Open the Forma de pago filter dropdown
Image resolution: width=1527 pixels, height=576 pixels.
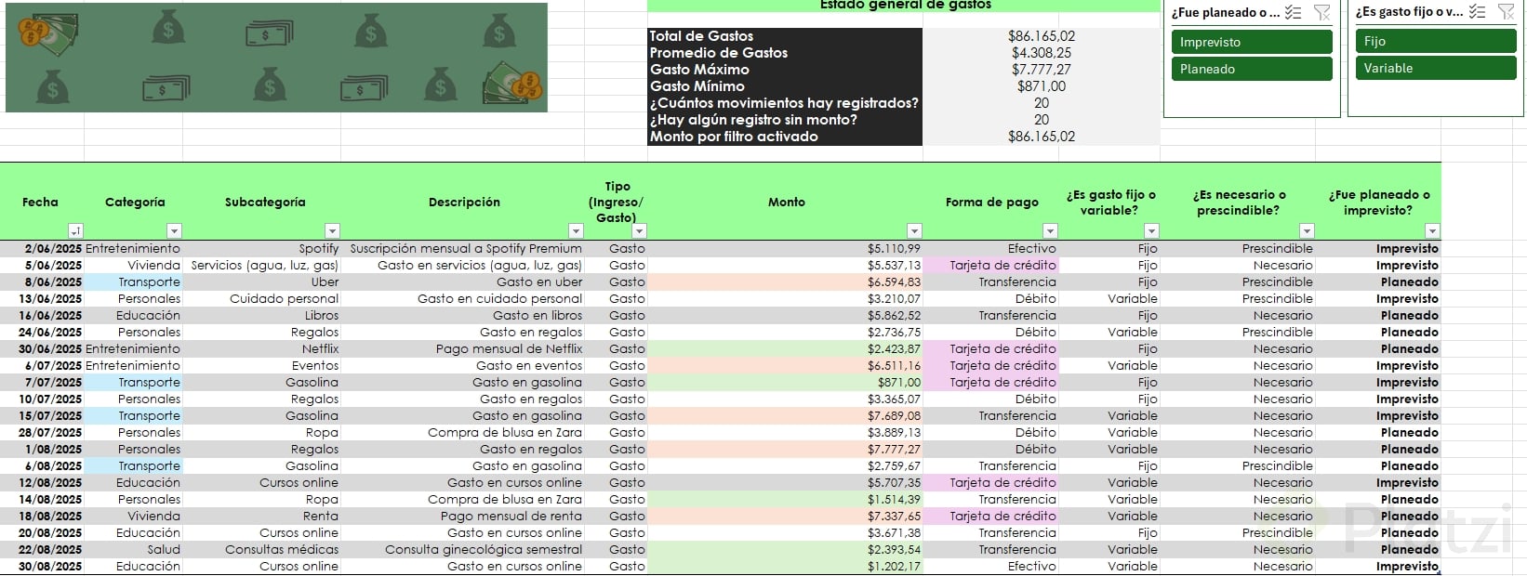coord(1050,230)
